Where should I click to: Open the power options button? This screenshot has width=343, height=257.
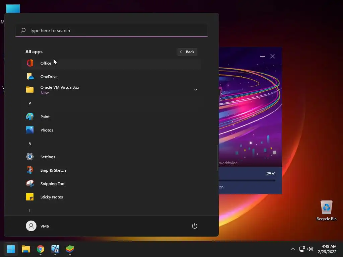[195, 226]
